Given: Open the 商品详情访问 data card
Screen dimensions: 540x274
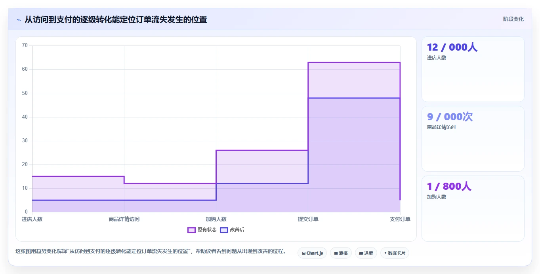Looking at the screenshot, I should coord(473,139).
